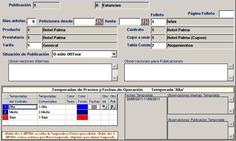This screenshot has height=141, width=236.
Task: Click the O-sólo OfiTour combo box
Action: tap(85, 54)
